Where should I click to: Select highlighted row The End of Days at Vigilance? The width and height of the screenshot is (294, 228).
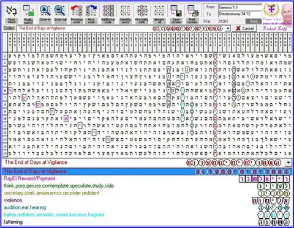pyautogui.click(x=147, y=171)
